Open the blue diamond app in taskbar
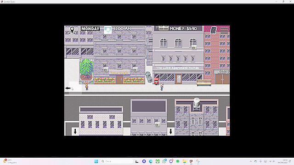294x165 pixels. click(x=144, y=161)
